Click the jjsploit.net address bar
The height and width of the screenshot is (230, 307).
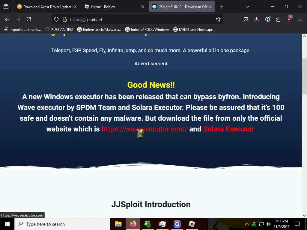pos(137,19)
